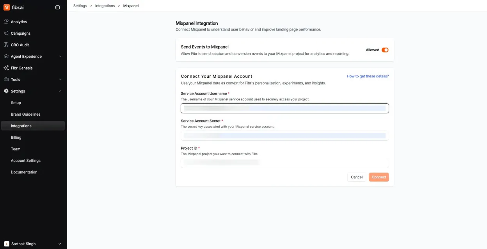This screenshot has width=487, height=249.
Task: Toggle the Send Events Allowed switch
Action: (x=385, y=50)
